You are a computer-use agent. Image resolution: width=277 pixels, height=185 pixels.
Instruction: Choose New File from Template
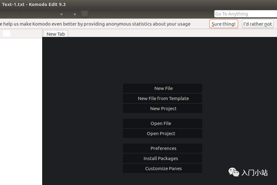pos(163,98)
